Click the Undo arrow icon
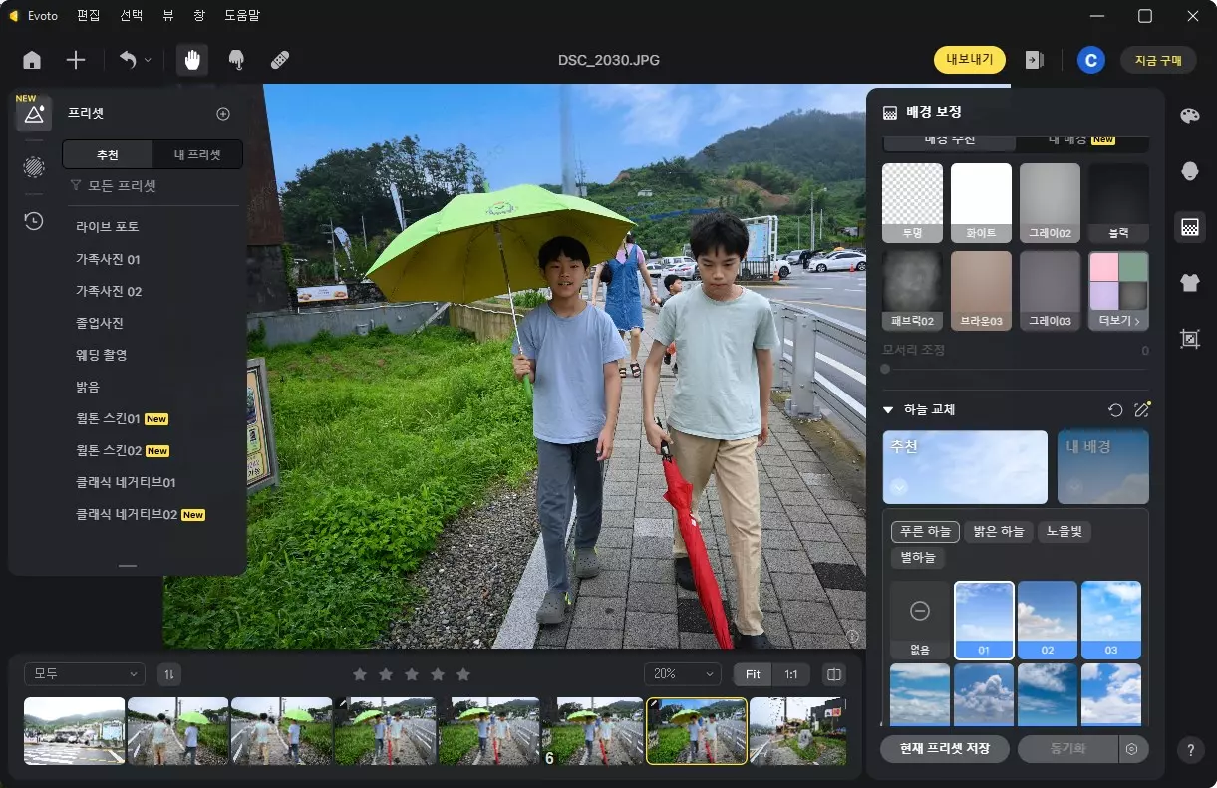This screenshot has height=788, width=1217. 128,60
